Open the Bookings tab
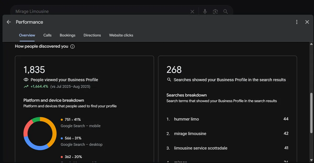This screenshot has width=314, height=163. [68, 35]
